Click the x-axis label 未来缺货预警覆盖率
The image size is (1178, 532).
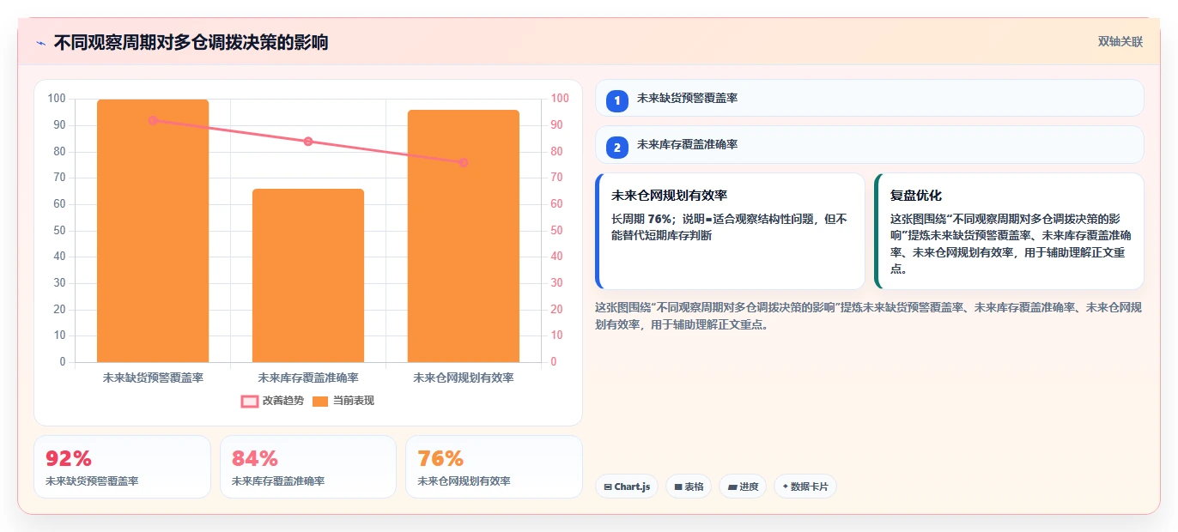[153, 378]
